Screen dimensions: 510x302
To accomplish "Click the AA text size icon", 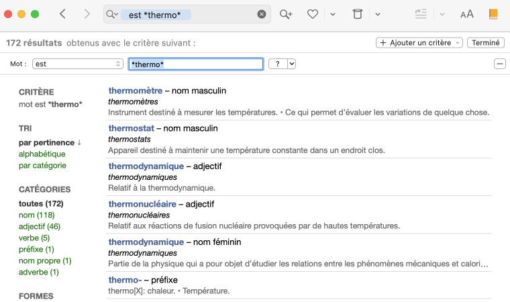I will coord(466,14).
